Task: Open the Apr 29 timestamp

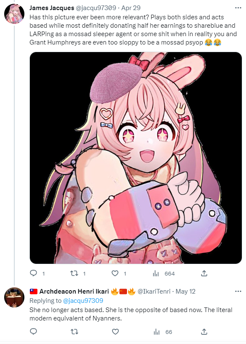Action: (x=131, y=8)
